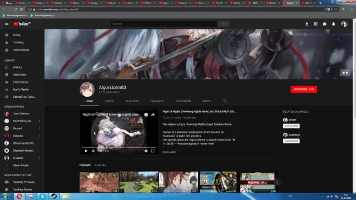Click the player share arrow icon
356x200 pixels.
153,115
